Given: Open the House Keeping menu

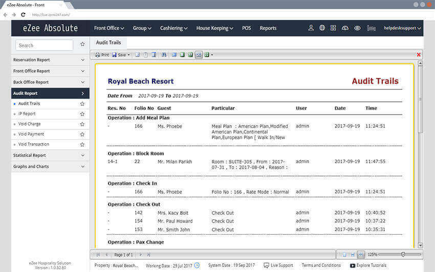Looking at the screenshot, I should (215, 28).
